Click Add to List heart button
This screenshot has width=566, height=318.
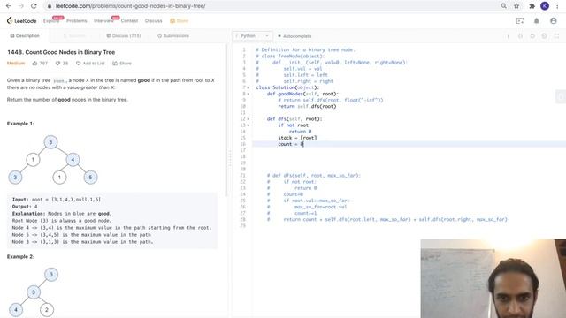pyautogui.click(x=90, y=64)
